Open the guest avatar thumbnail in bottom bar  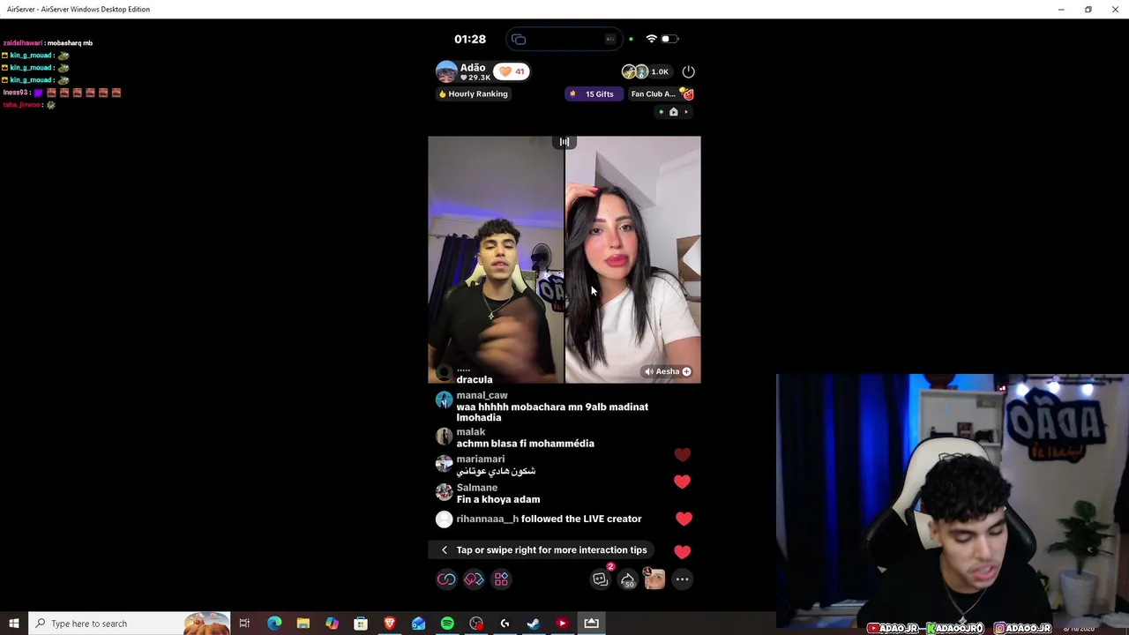coord(654,579)
